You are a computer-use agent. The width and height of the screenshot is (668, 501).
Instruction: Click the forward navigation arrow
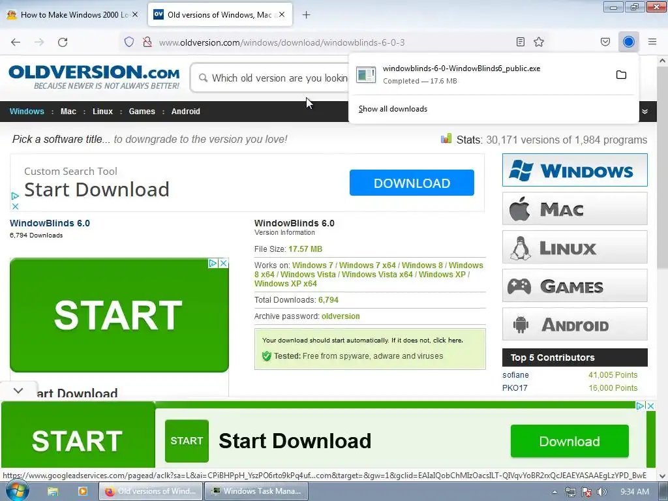tap(39, 42)
